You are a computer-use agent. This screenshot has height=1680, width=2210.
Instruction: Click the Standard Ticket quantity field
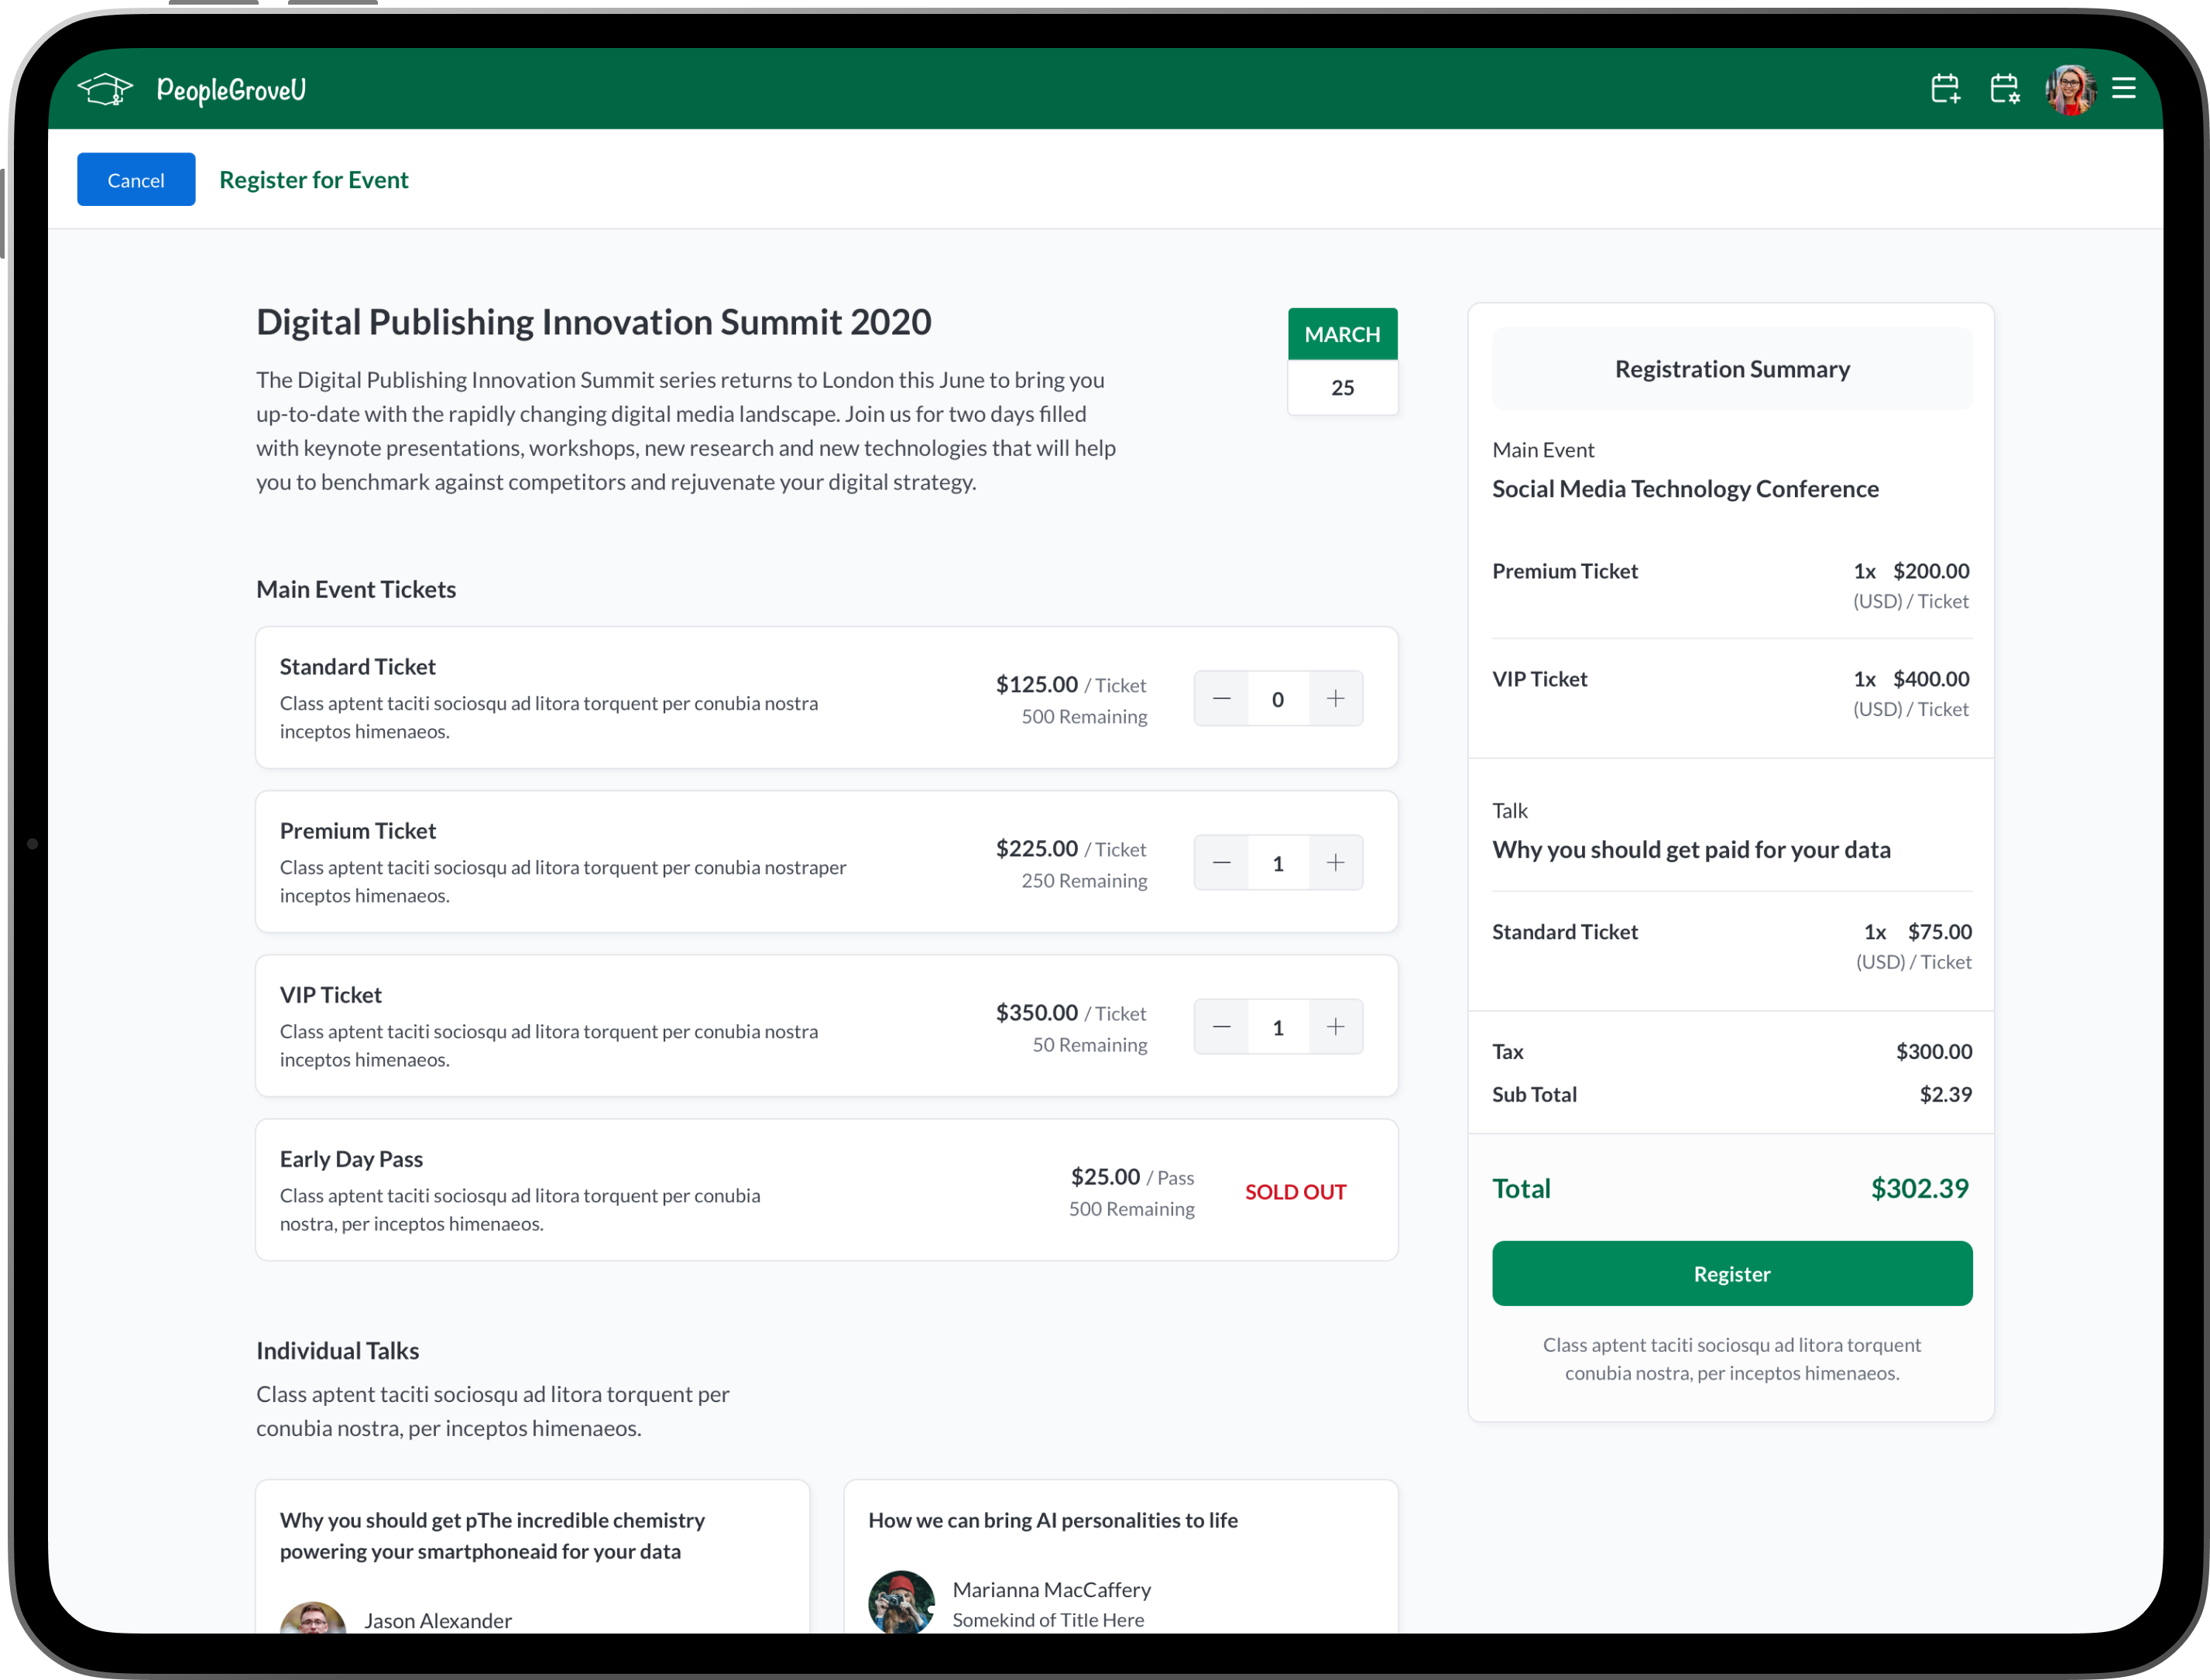coord(1278,699)
